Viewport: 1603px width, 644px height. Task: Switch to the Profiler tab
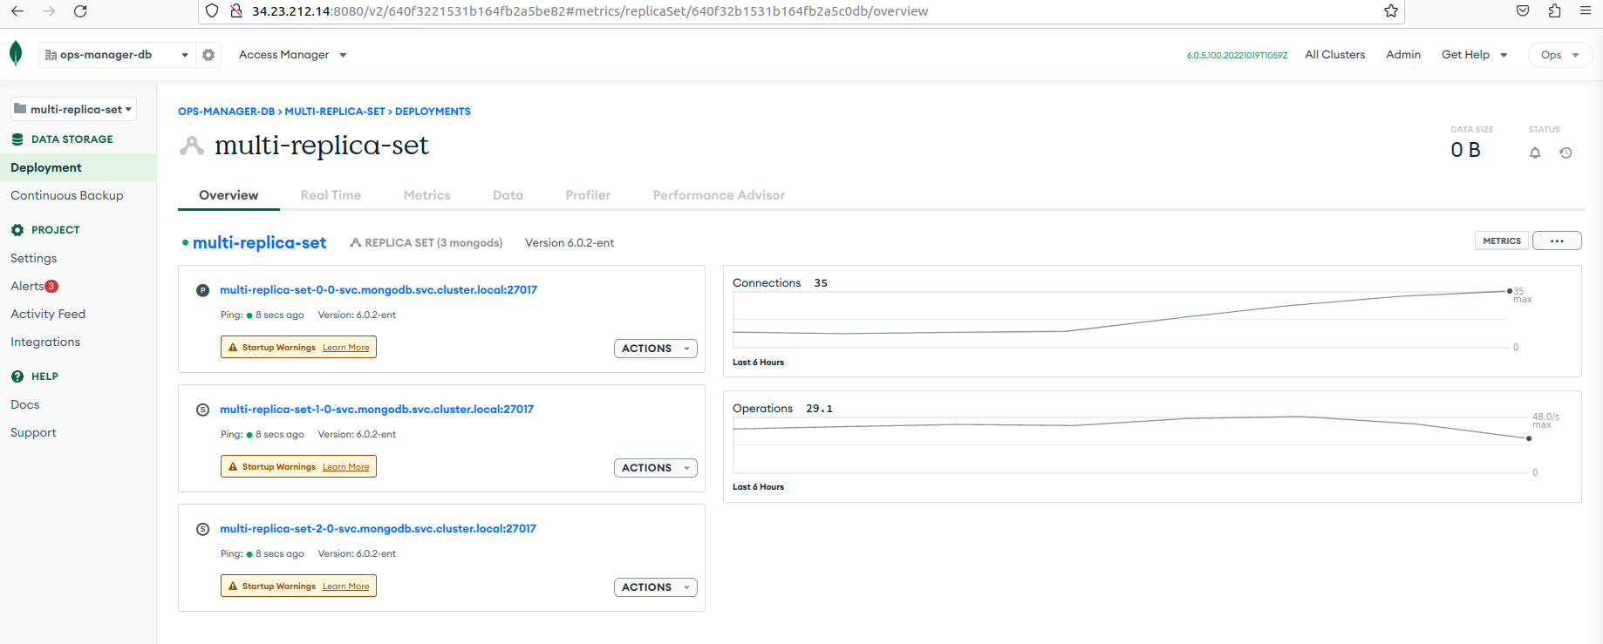pyautogui.click(x=588, y=195)
